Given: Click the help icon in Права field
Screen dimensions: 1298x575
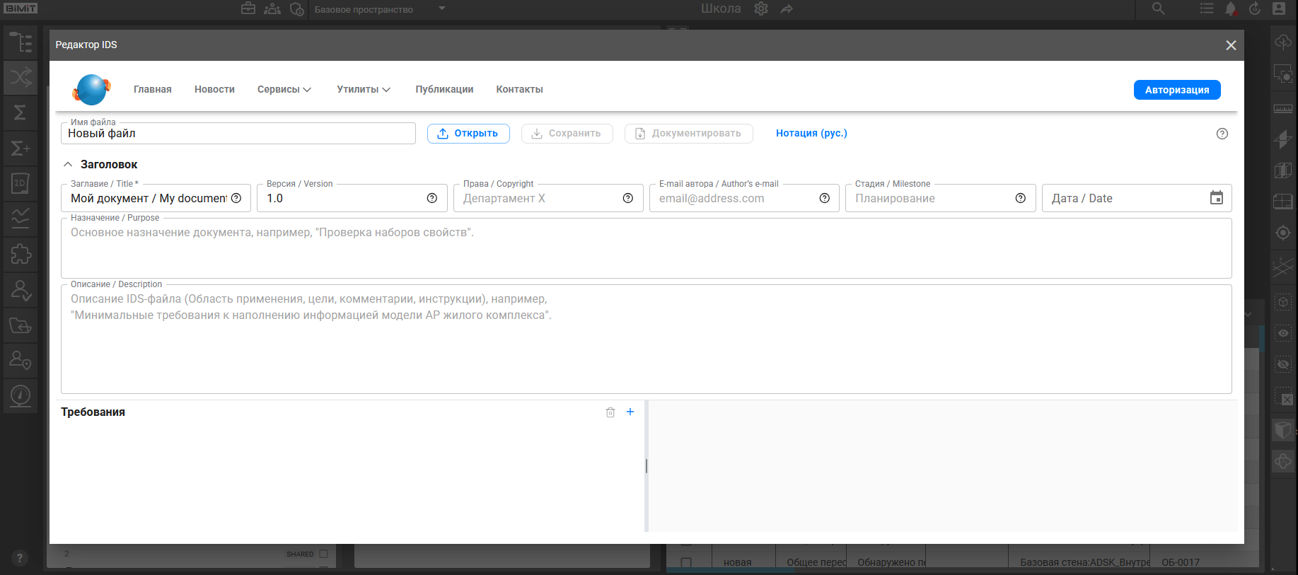Looking at the screenshot, I should point(628,198).
